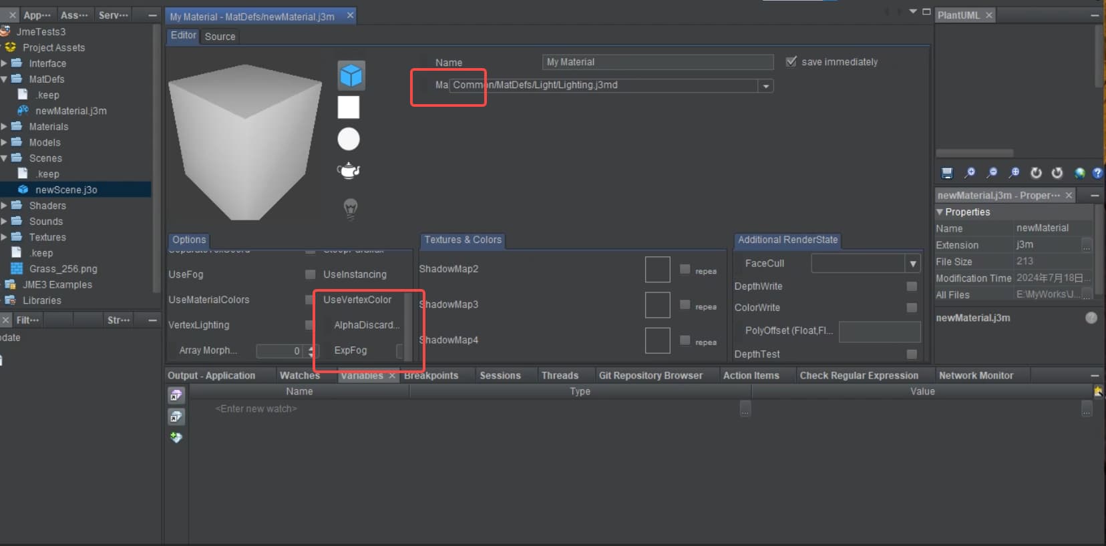Zoom in on the PlantUML diagram
Viewport: 1106px width, 546px height.
click(x=970, y=173)
